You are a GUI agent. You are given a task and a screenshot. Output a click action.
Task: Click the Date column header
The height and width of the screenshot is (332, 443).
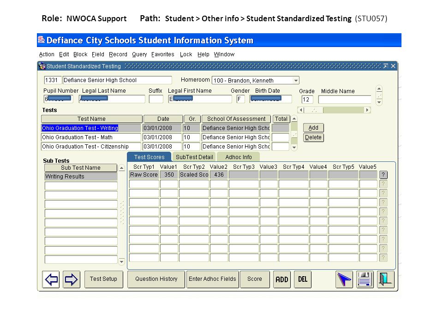(x=163, y=119)
